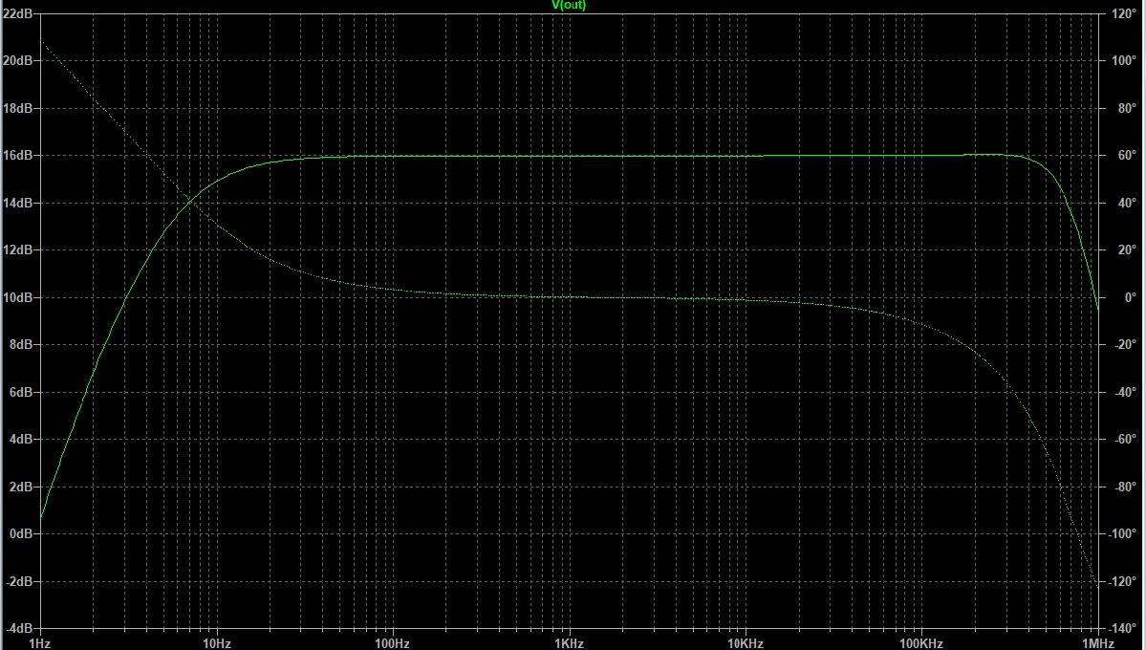Viewport: 1146px width, 650px height.
Task: Click the dotted phase trace above 1KHz
Action: coord(569,297)
